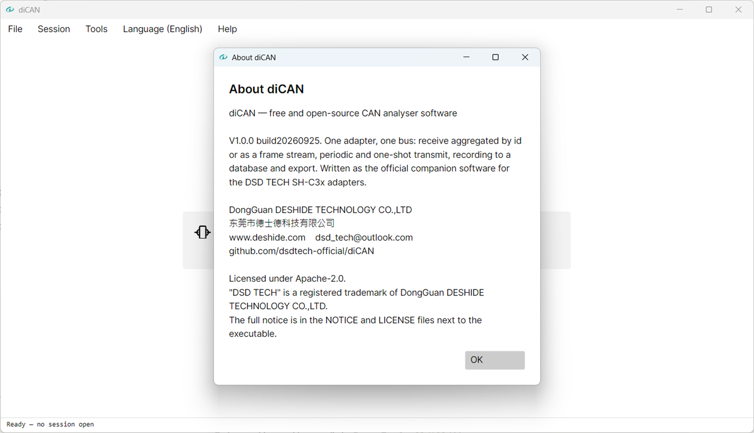Open the File menu

pyautogui.click(x=15, y=29)
